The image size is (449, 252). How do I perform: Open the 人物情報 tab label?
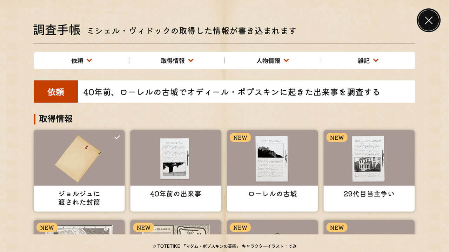(268, 61)
